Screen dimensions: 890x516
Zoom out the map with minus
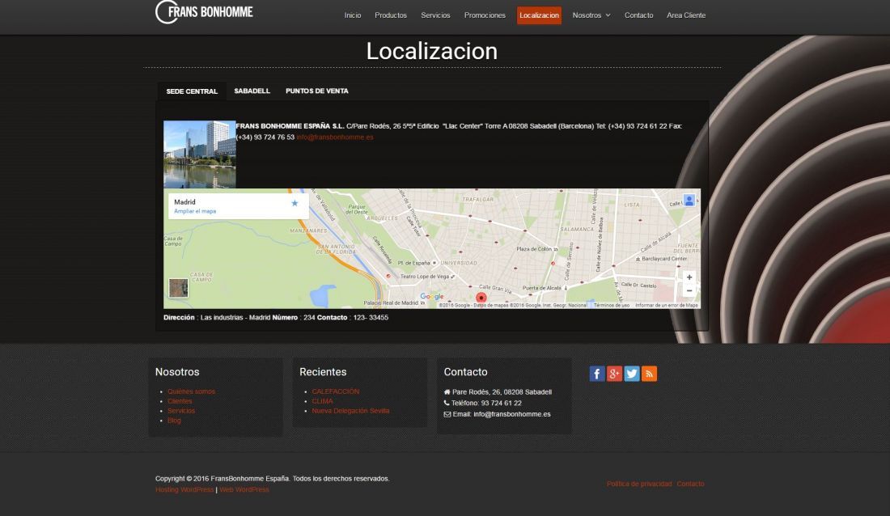pos(689,290)
